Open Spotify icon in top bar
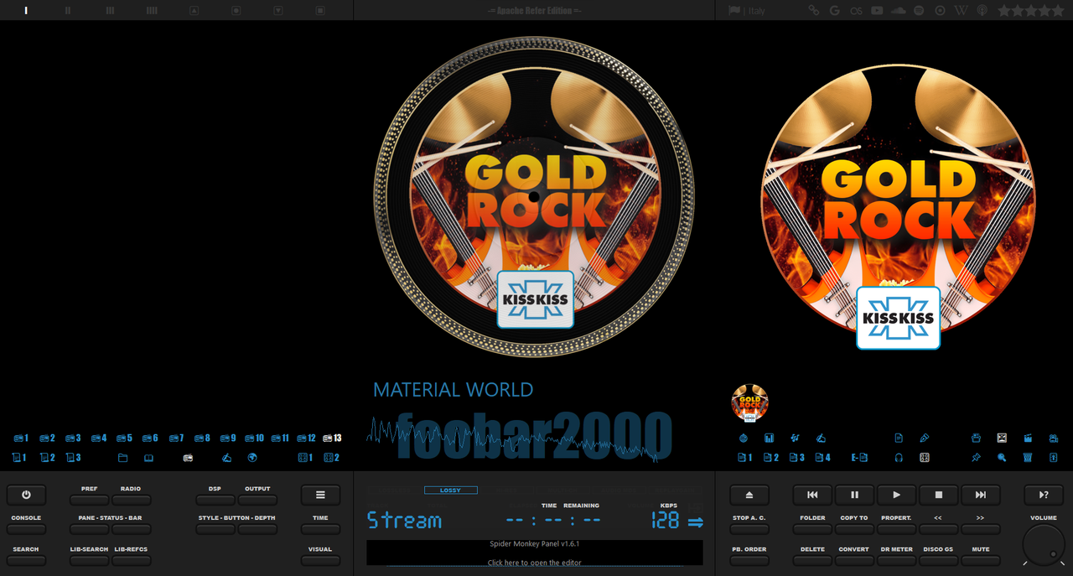The width and height of the screenshot is (1073, 576). [x=919, y=10]
